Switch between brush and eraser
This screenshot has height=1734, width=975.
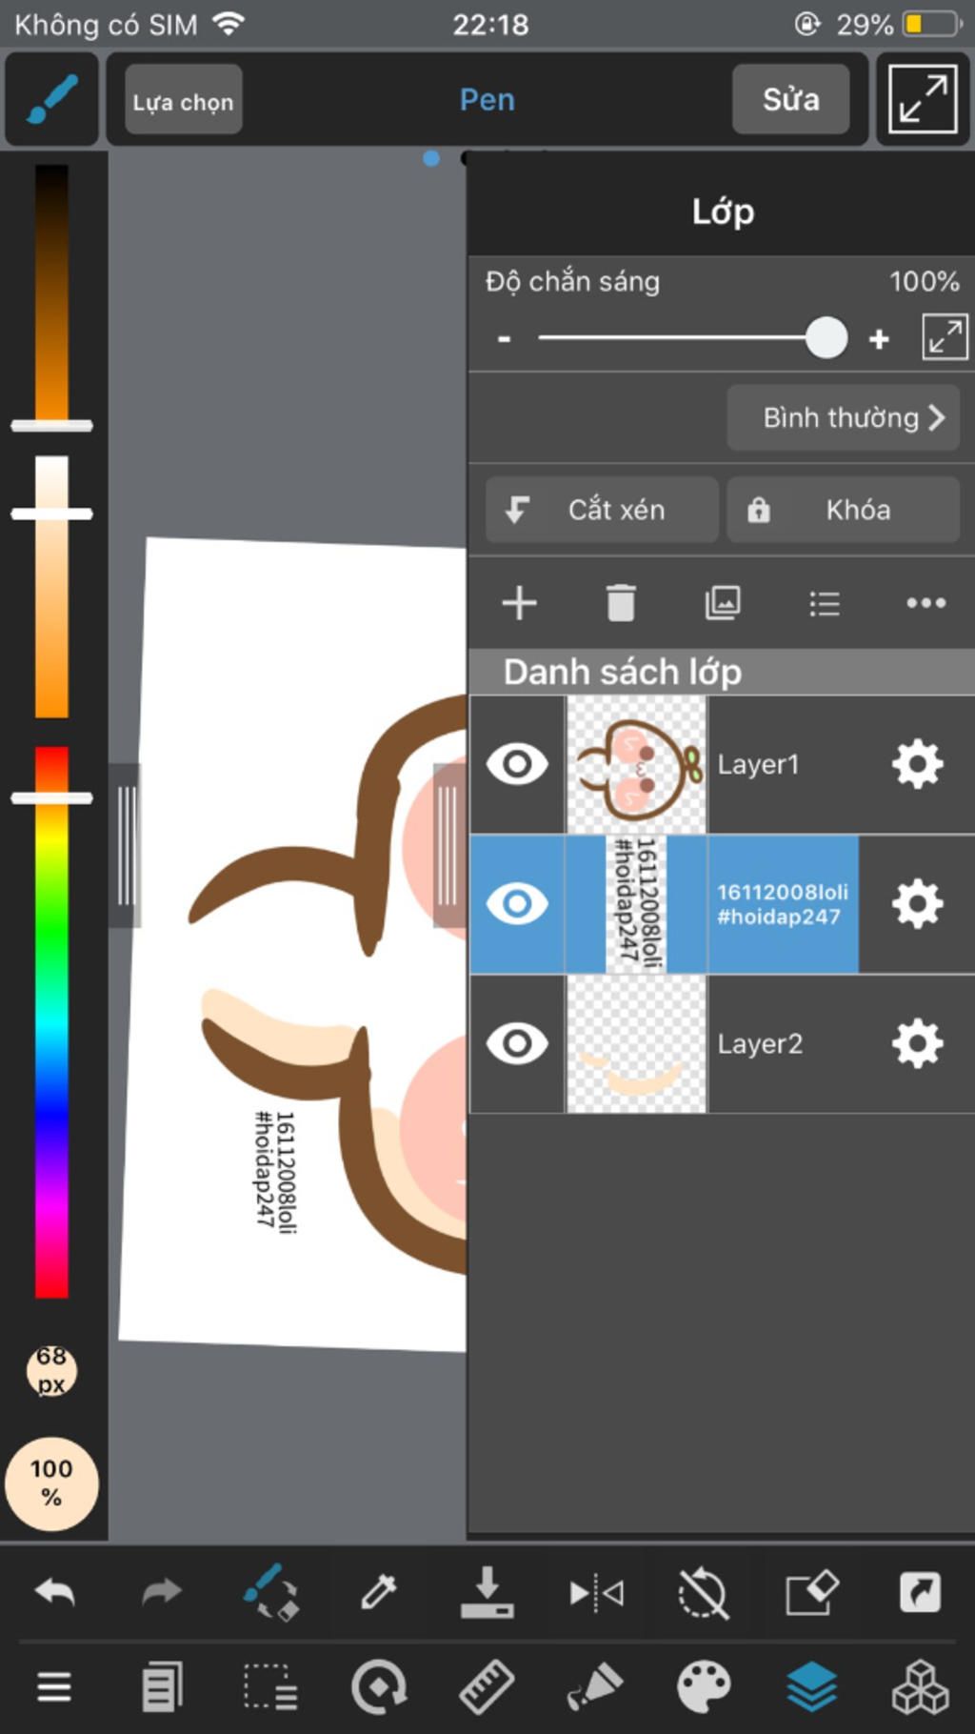pos(270,1592)
